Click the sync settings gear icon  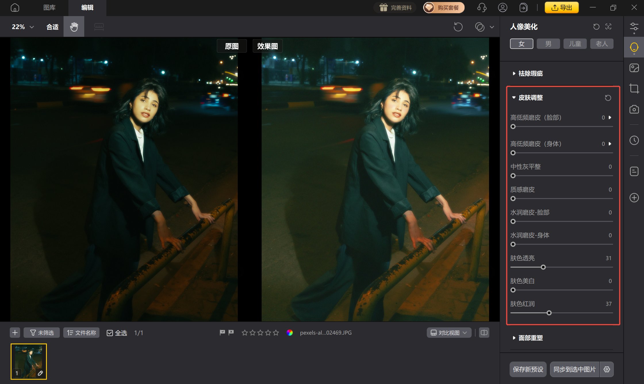coord(607,369)
